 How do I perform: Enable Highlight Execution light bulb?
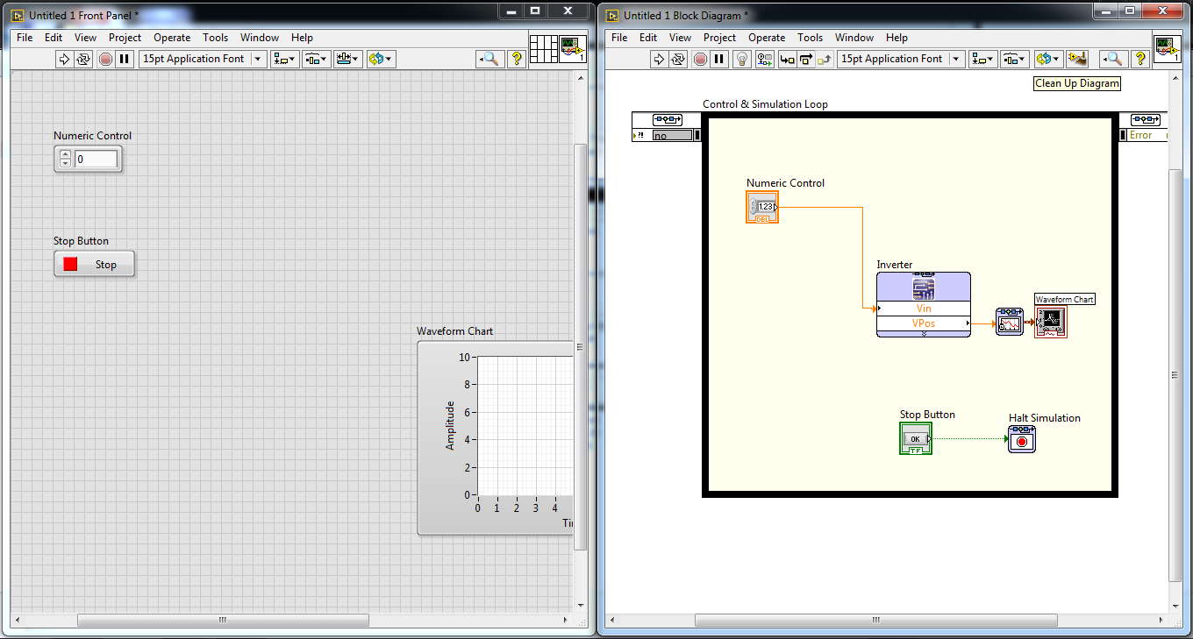tap(742, 59)
